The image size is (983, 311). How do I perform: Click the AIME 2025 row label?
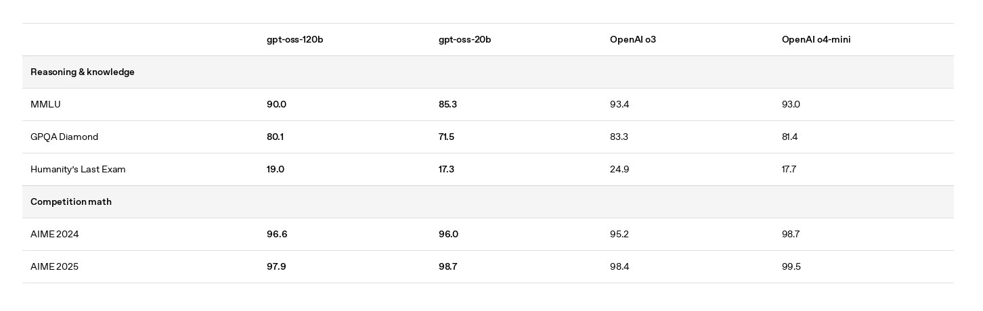click(x=54, y=267)
